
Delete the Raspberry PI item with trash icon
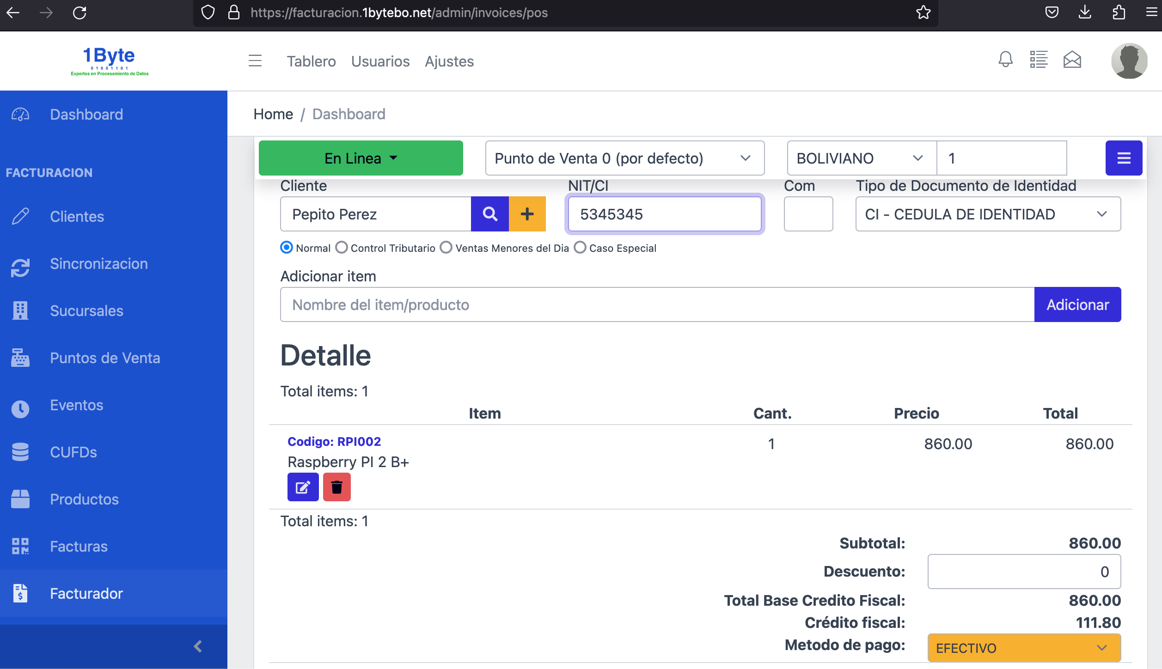336,487
